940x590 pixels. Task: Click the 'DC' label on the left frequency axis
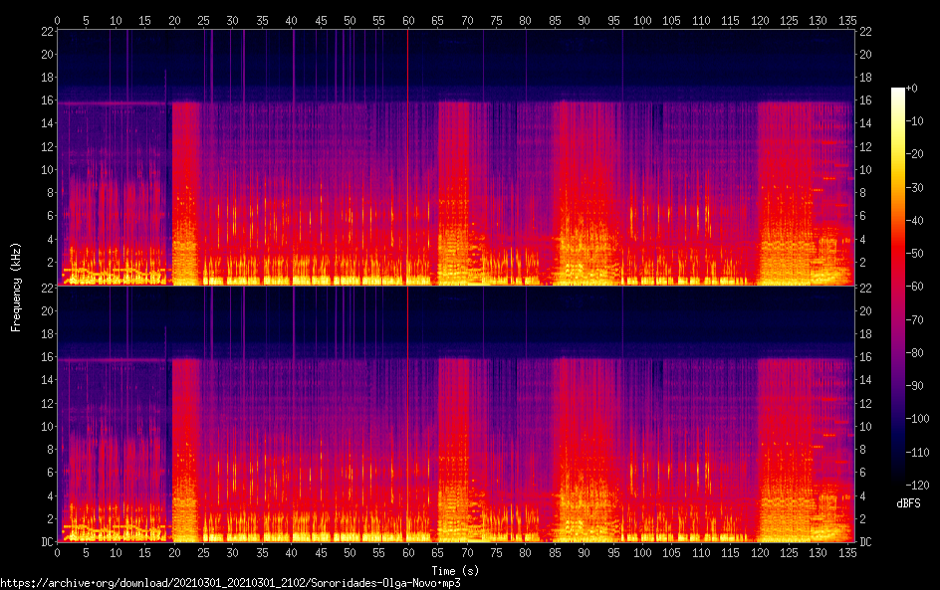click(x=48, y=542)
